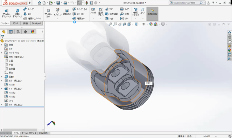Select the Extruded Boss/Base tool
The image size is (232, 138).
pyautogui.click(x=6, y=13)
